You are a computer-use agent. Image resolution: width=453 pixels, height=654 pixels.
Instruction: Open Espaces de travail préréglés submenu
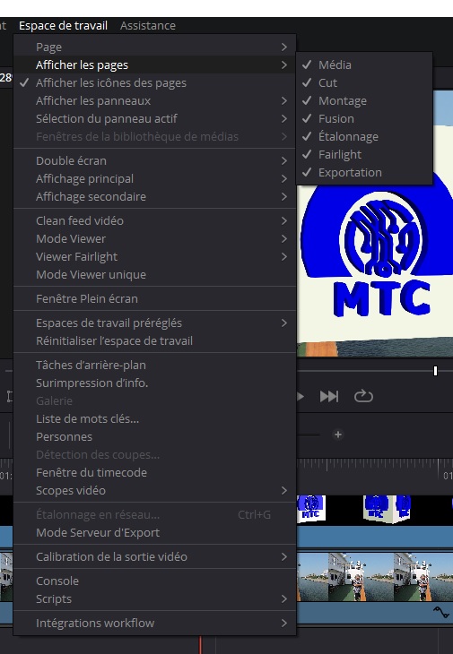pyautogui.click(x=154, y=323)
